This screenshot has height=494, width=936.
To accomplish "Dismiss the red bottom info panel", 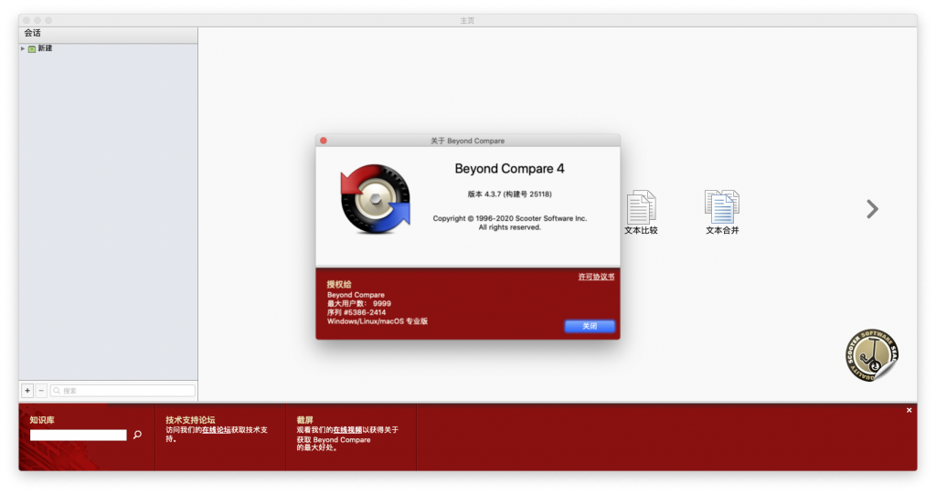I will pos(909,411).
